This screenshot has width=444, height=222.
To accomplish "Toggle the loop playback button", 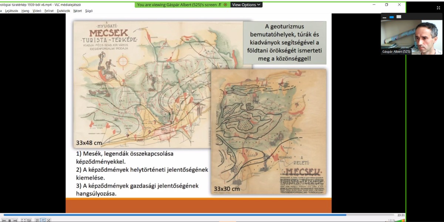I will (43, 221).
